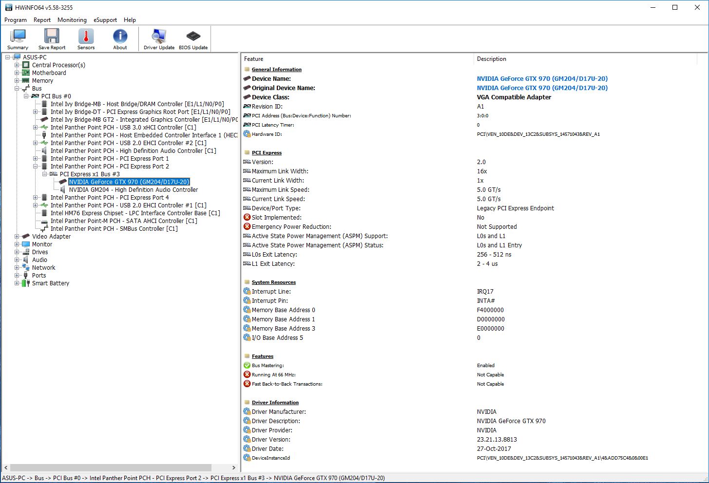Click the Ports connector icon
This screenshot has width=709, height=483.
point(26,275)
